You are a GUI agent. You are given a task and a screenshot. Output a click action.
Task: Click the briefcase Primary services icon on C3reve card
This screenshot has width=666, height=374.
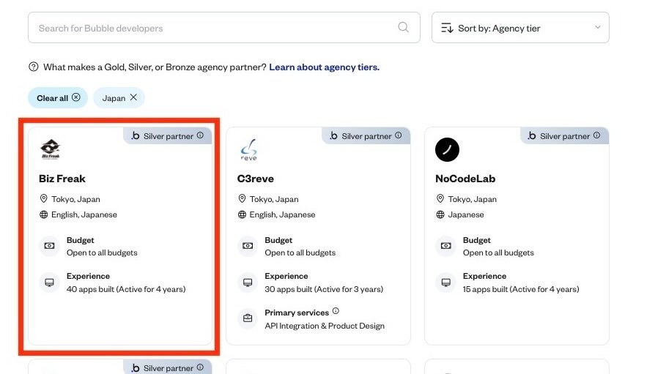point(248,318)
